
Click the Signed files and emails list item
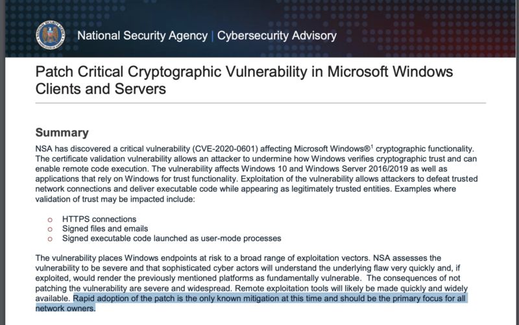(x=105, y=229)
